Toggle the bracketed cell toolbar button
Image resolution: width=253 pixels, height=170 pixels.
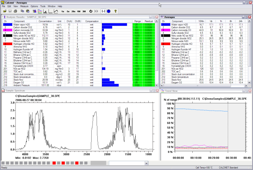tap(103, 11)
